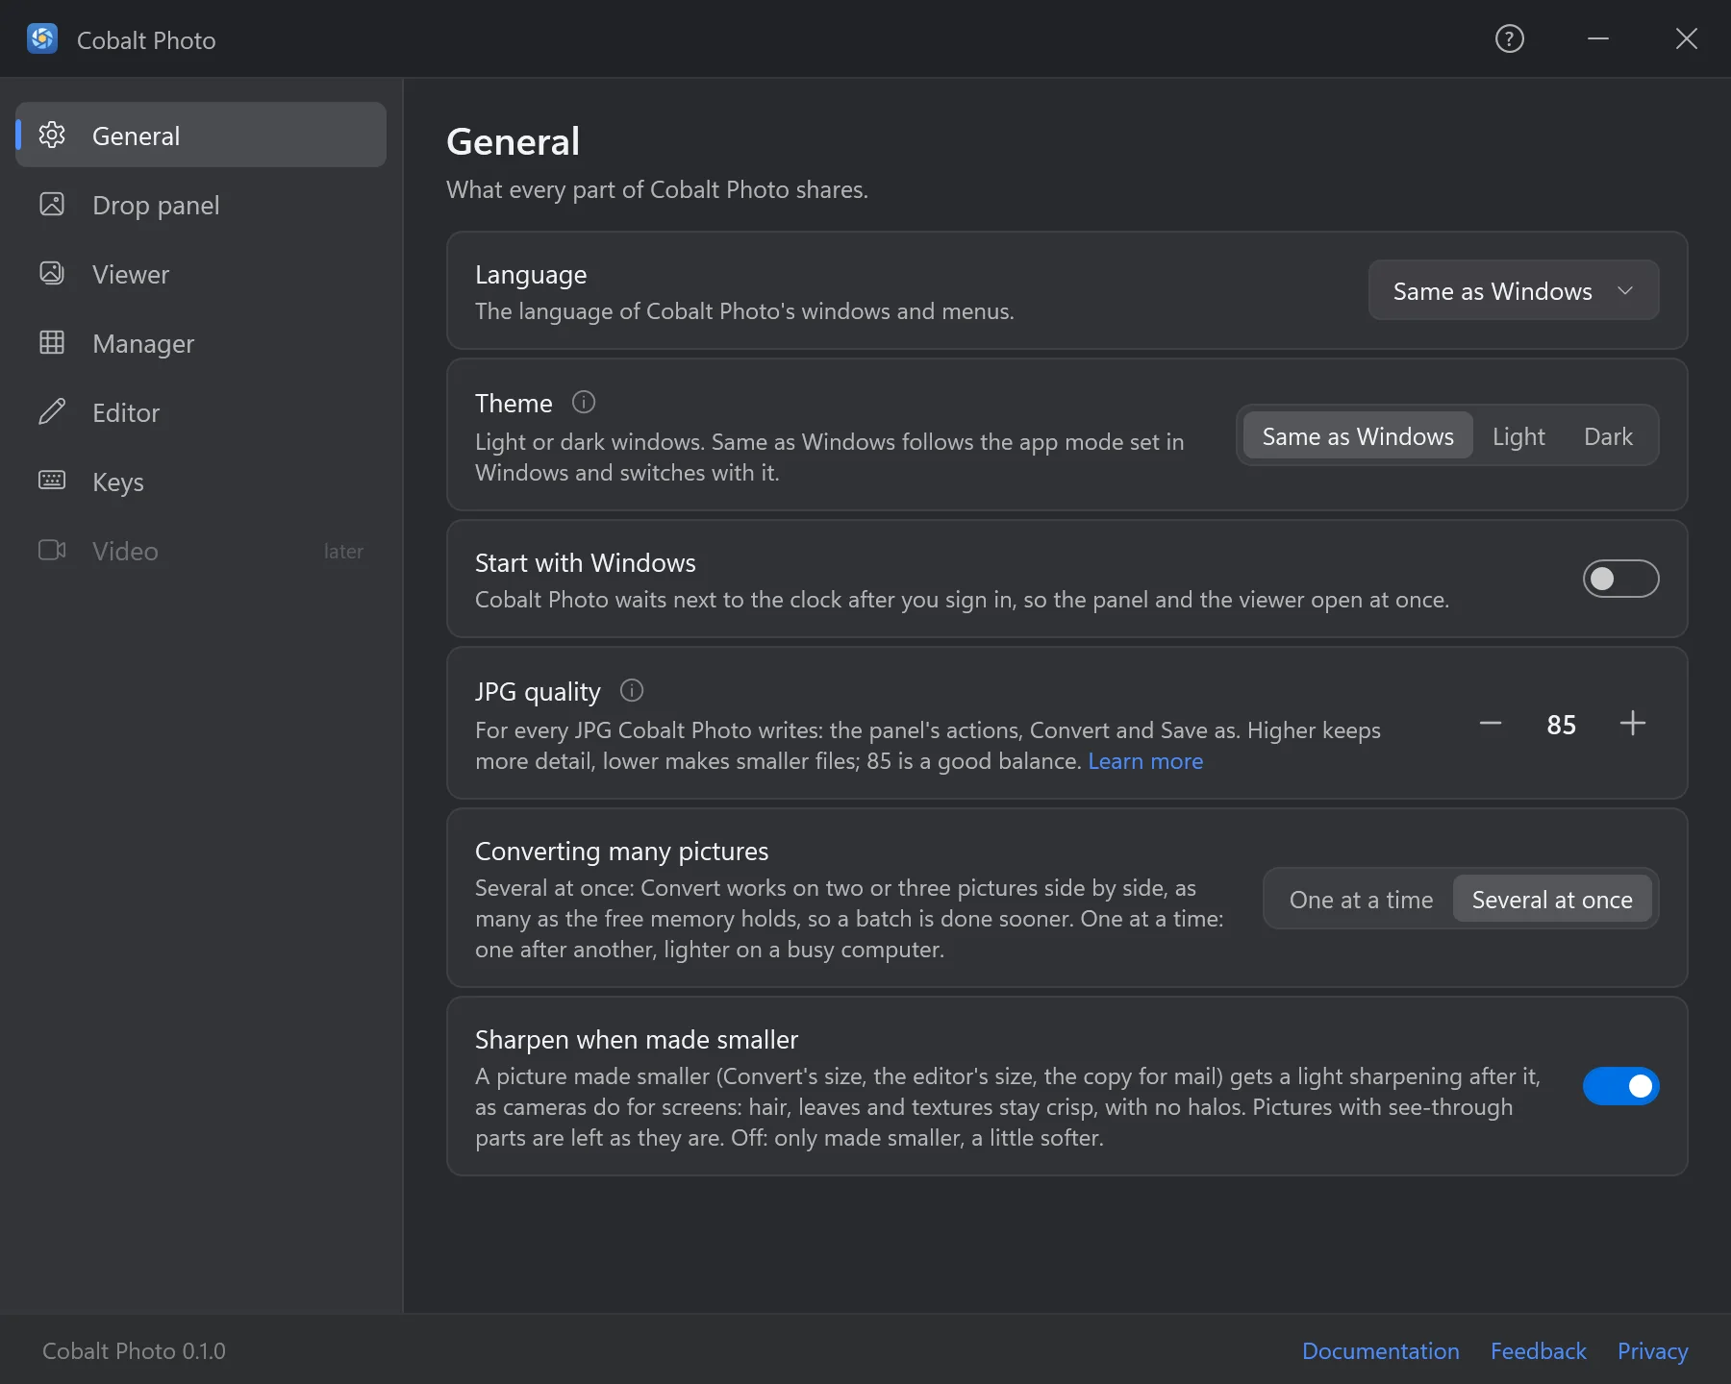The width and height of the screenshot is (1731, 1384).
Task: Open the Feedback footer link
Action: (1538, 1350)
